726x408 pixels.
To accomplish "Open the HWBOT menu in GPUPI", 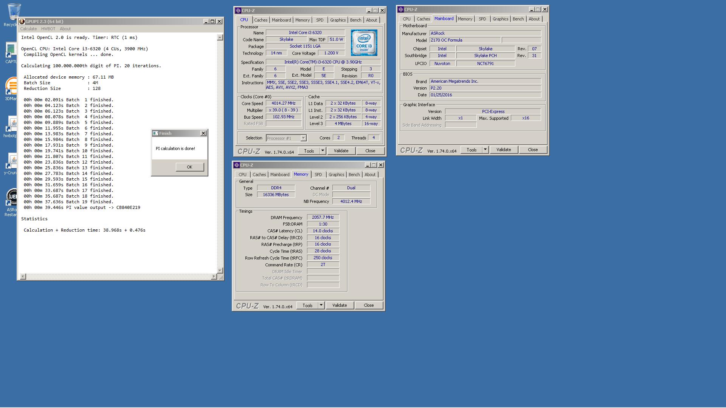I will [48, 29].
